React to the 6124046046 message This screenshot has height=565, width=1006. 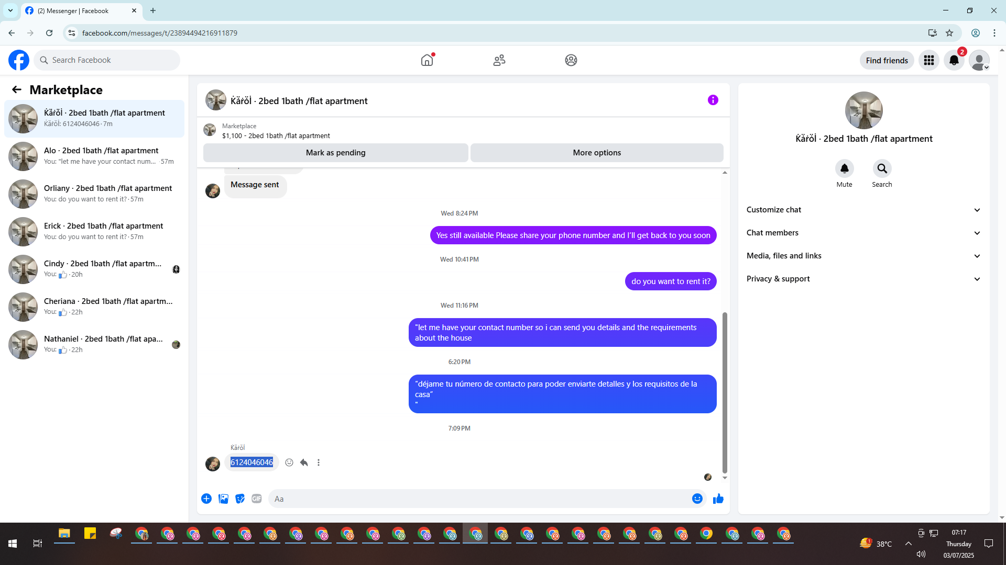pos(289,462)
